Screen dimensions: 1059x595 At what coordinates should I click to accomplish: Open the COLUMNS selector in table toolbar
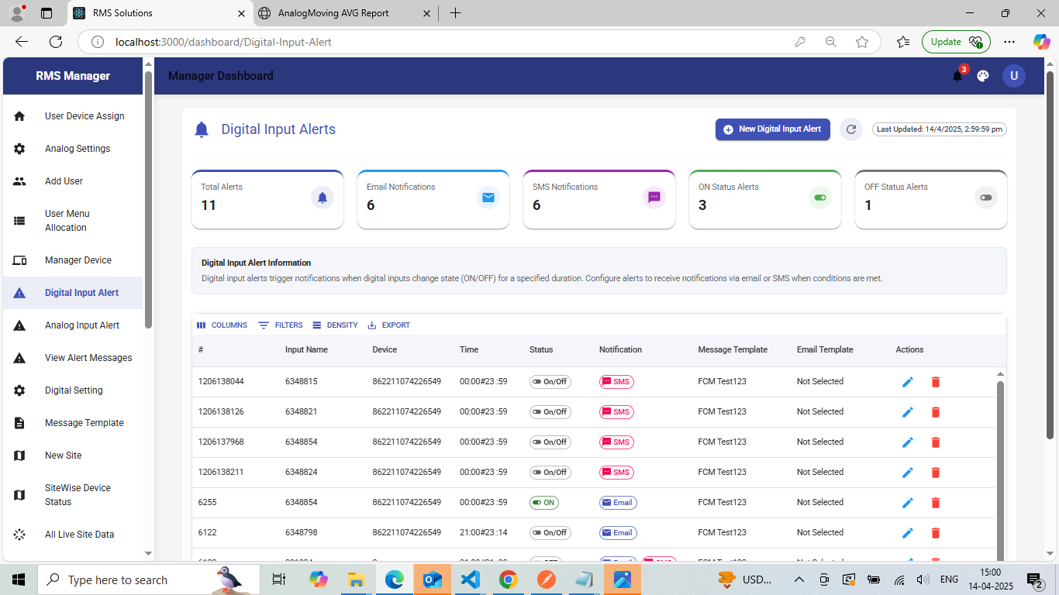pos(222,325)
